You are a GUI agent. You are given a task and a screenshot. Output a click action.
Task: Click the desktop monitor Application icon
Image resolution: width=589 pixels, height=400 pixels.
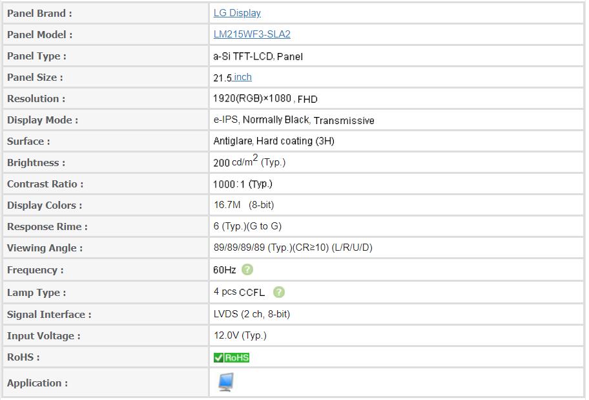point(225,382)
